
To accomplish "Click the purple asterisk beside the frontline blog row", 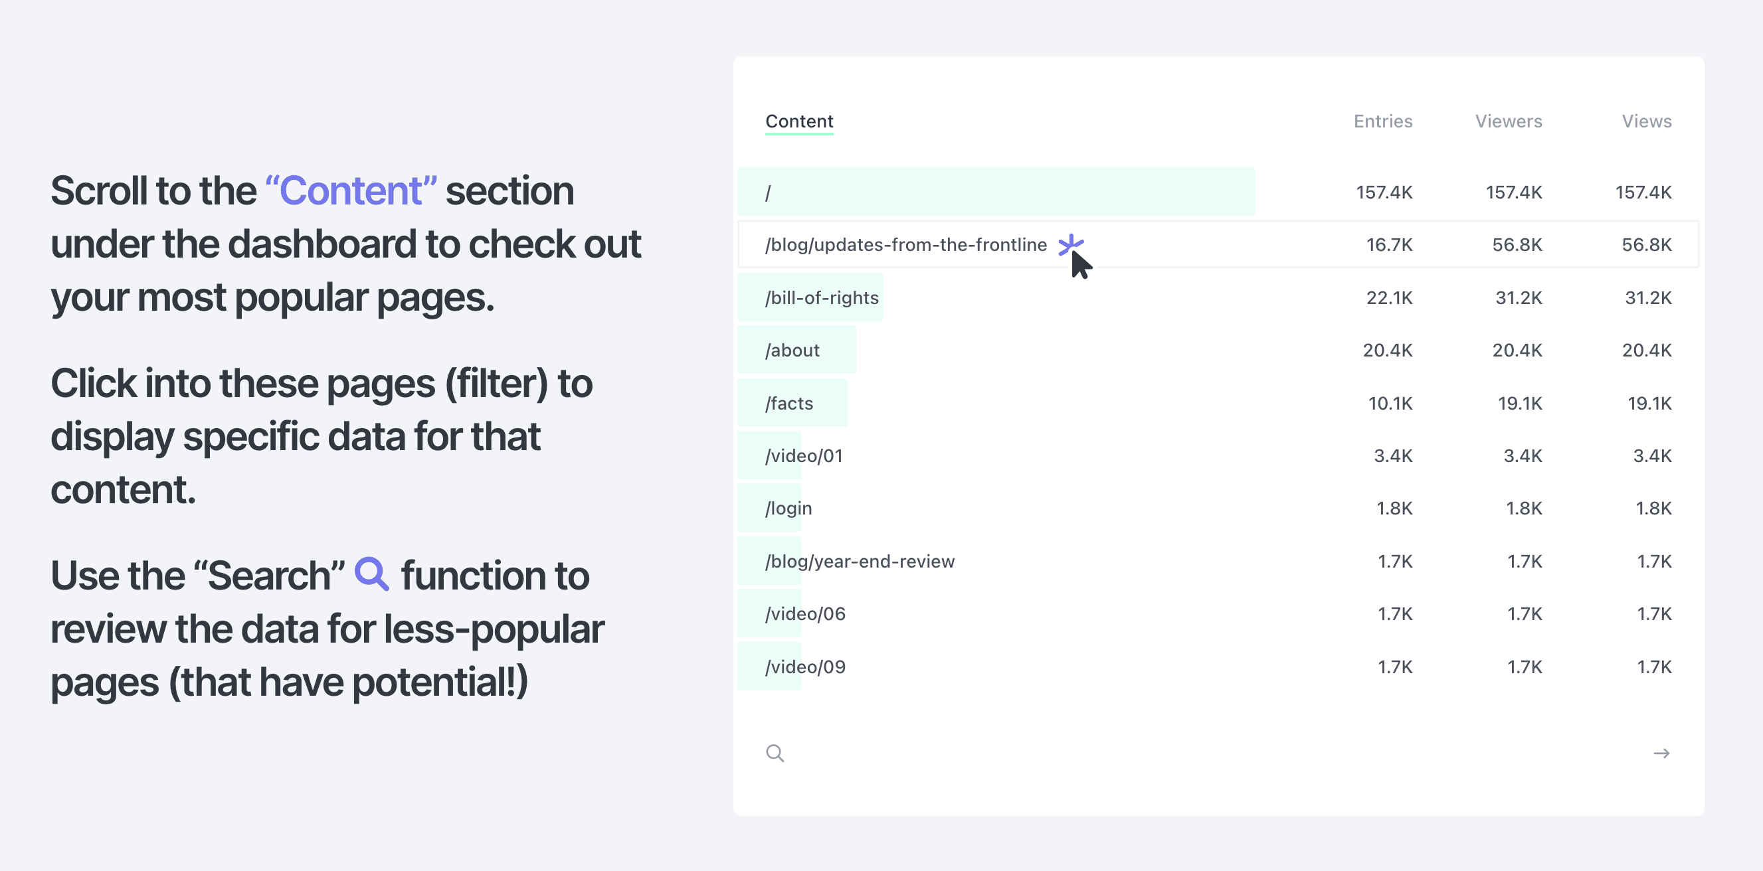I will [1070, 244].
